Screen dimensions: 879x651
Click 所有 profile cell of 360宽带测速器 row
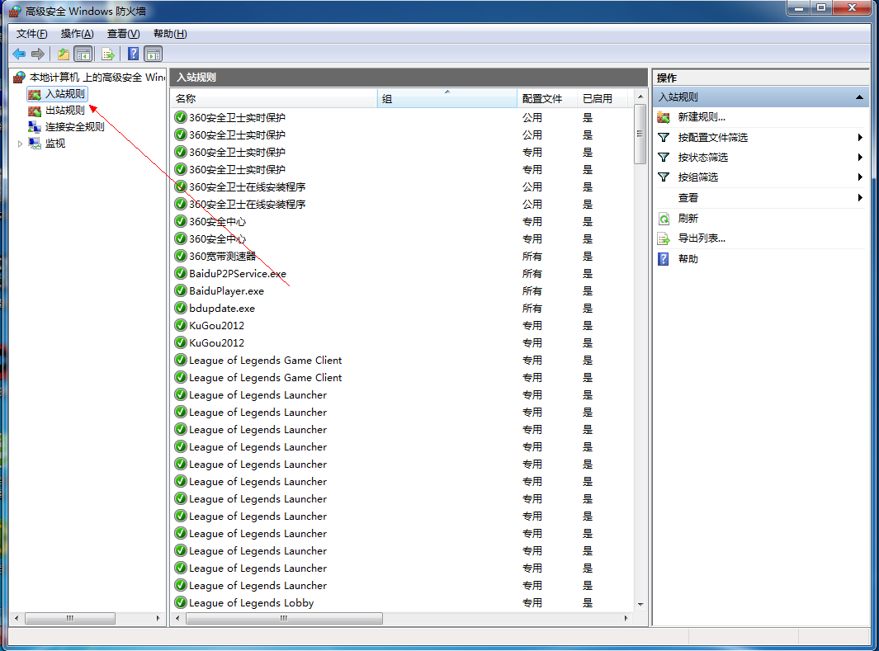532,256
